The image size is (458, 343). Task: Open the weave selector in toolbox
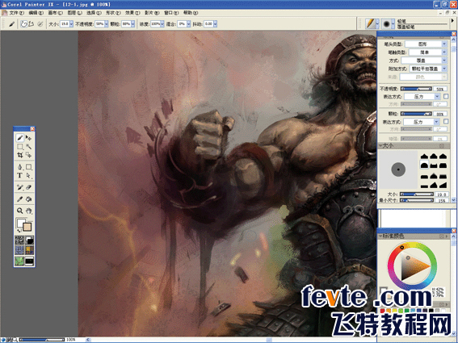pos(29,250)
